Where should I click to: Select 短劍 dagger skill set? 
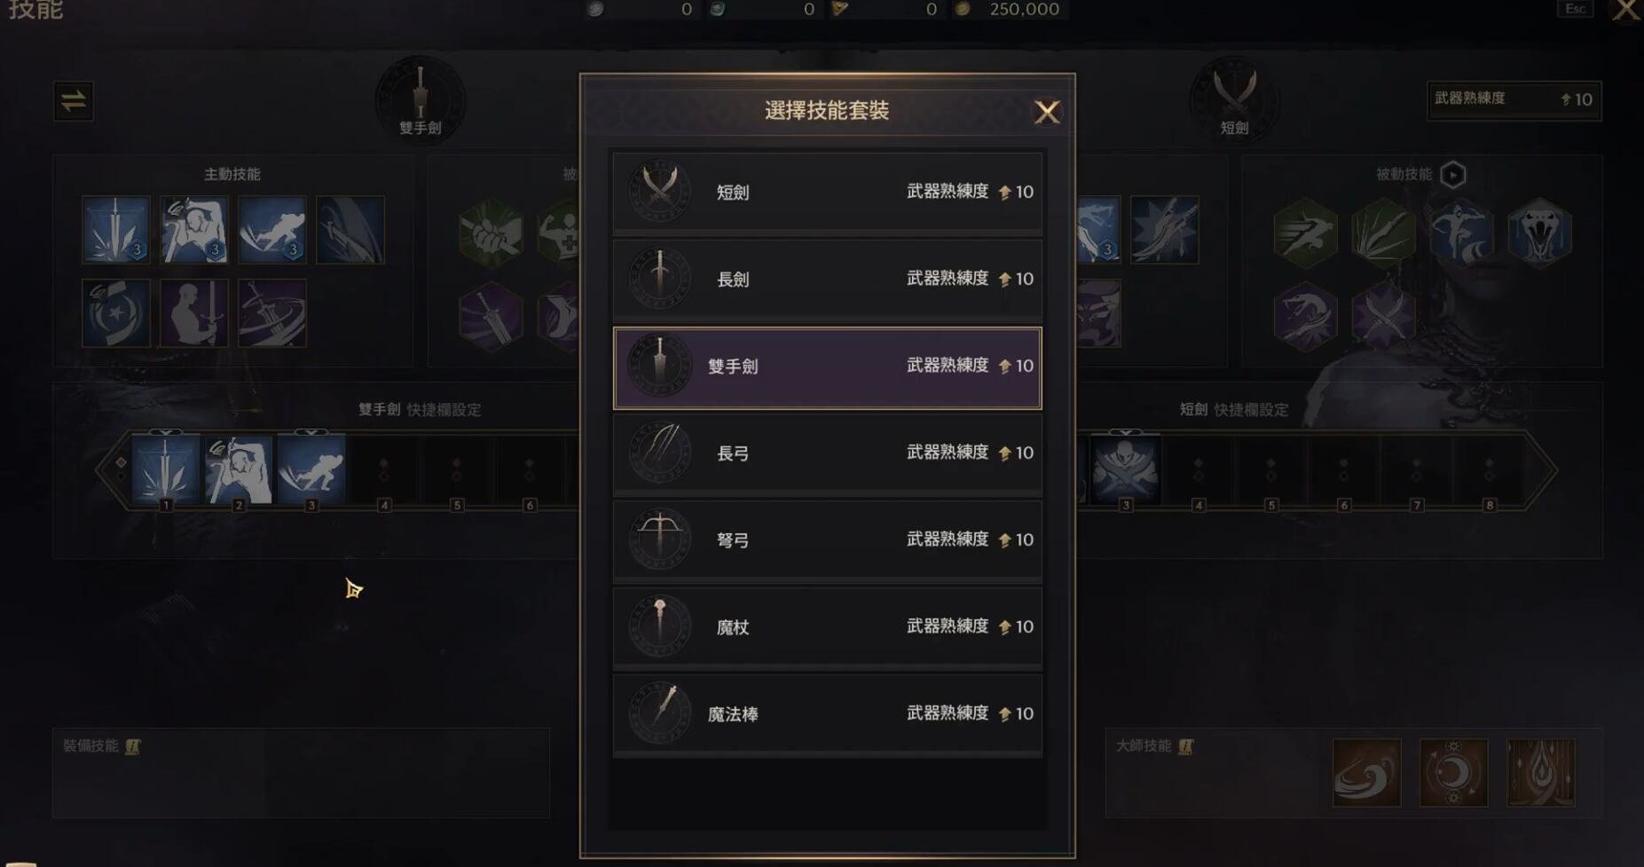(x=827, y=192)
